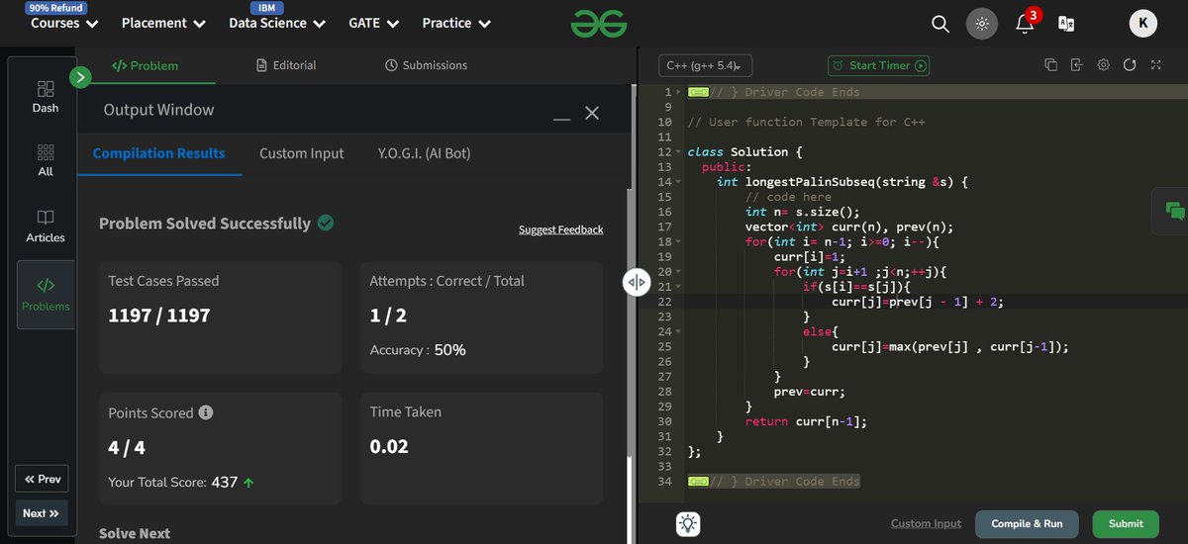Click the Custom Input link below editor
The width and height of the screenshot is (1188, 544).
point(926,524)
